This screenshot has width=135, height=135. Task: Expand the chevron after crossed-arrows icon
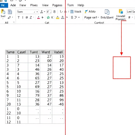tap(79, 17)
